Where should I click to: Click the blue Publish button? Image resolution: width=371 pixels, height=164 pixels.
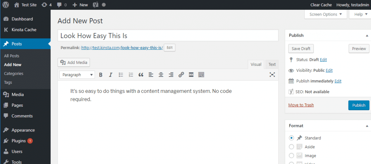click(359, 105)
